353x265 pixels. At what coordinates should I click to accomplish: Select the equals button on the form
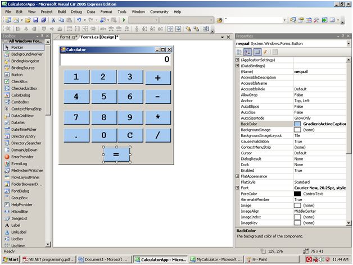coord(116,154)
